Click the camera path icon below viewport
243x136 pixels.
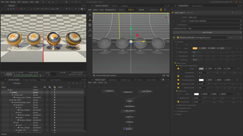point(94,76)
